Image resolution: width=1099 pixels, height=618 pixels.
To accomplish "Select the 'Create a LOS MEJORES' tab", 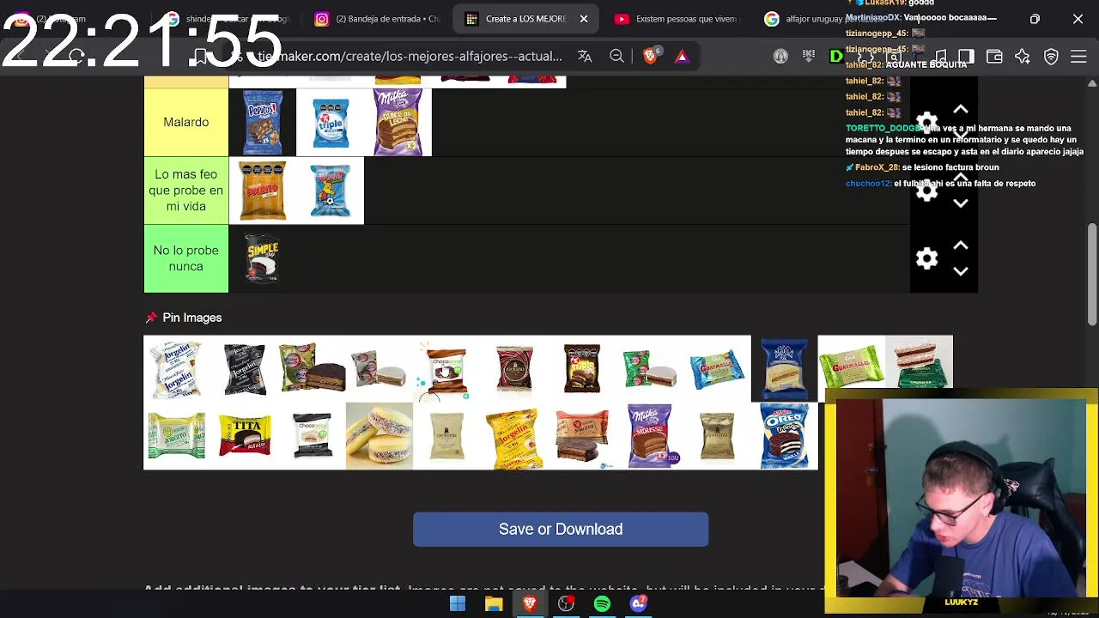I will pos(525,19).
